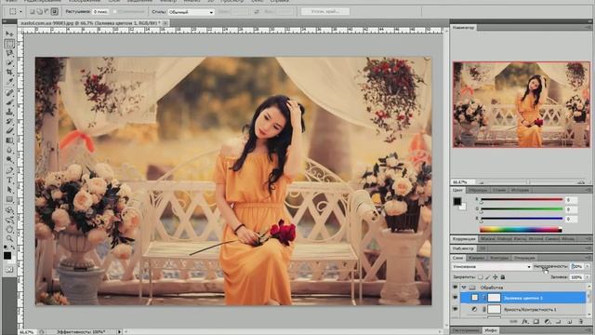
Task: Toggle Quick Mask mode at toolbox bottom
Action: click(9, 270)
